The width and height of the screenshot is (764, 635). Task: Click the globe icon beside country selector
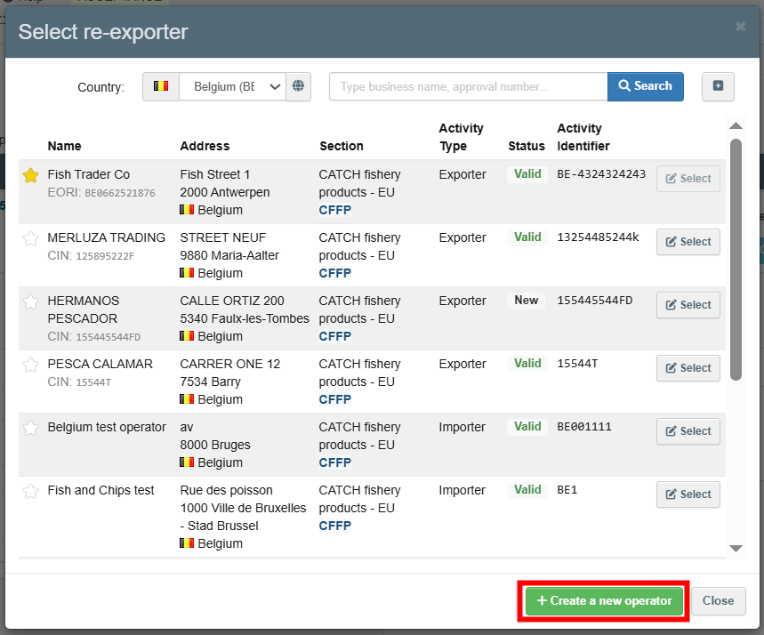click(x=299, y=86)
